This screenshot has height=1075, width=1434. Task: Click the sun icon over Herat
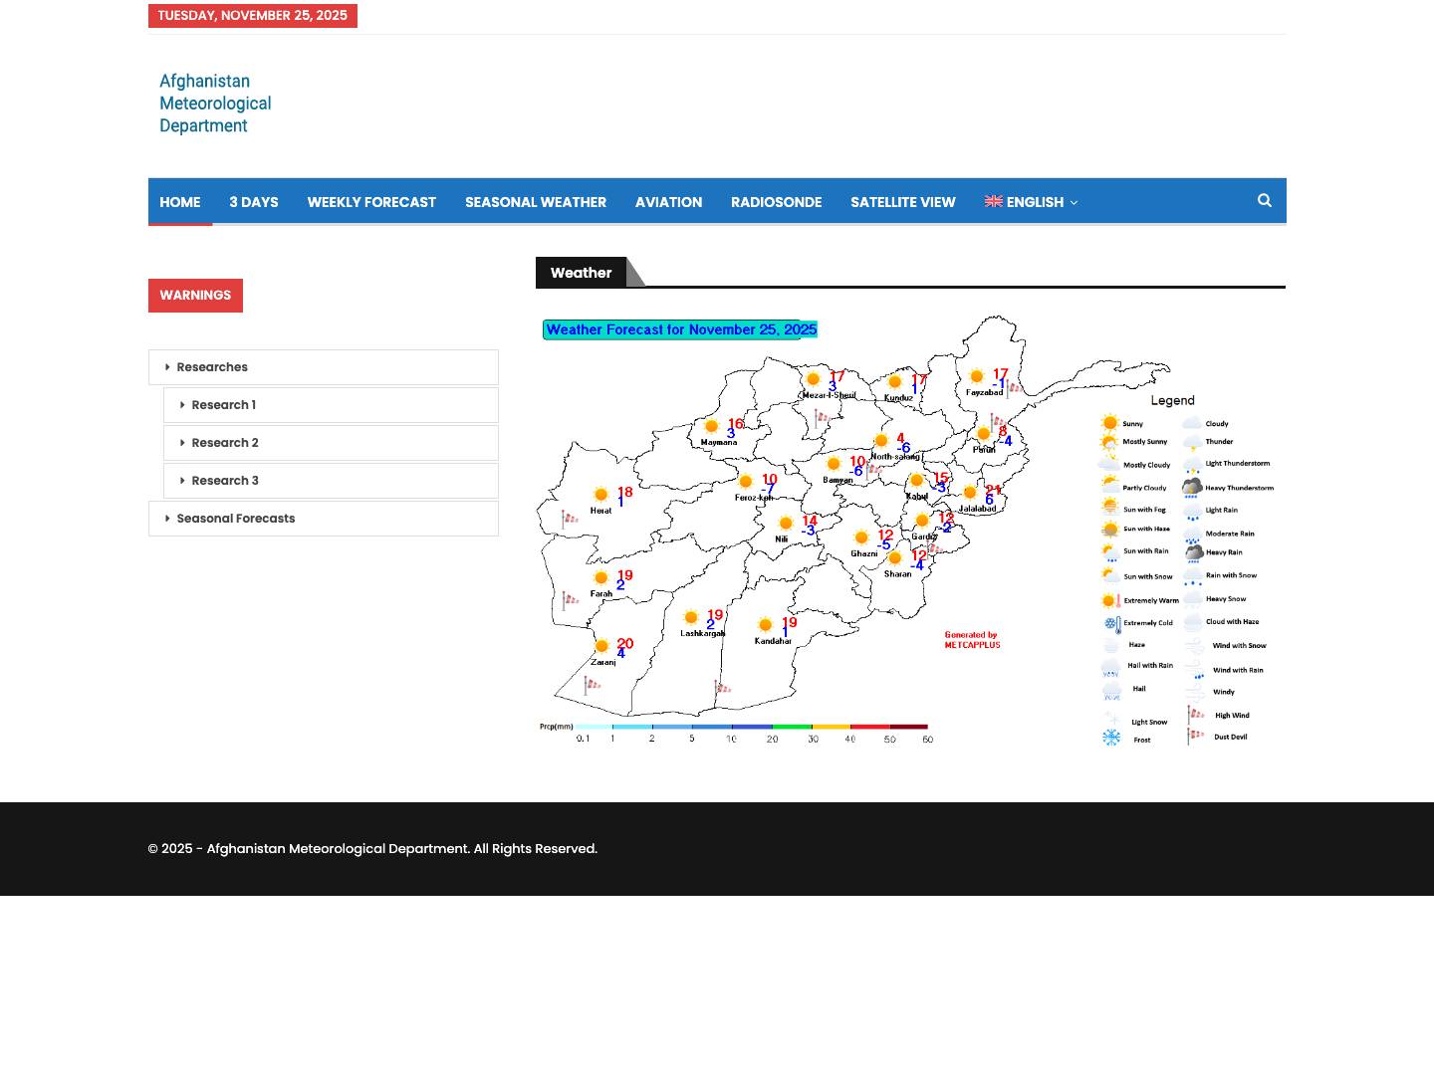[601, 494]
